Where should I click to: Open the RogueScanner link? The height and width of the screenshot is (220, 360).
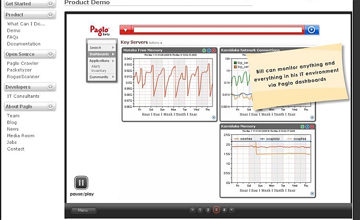click(x=23, y=77)
